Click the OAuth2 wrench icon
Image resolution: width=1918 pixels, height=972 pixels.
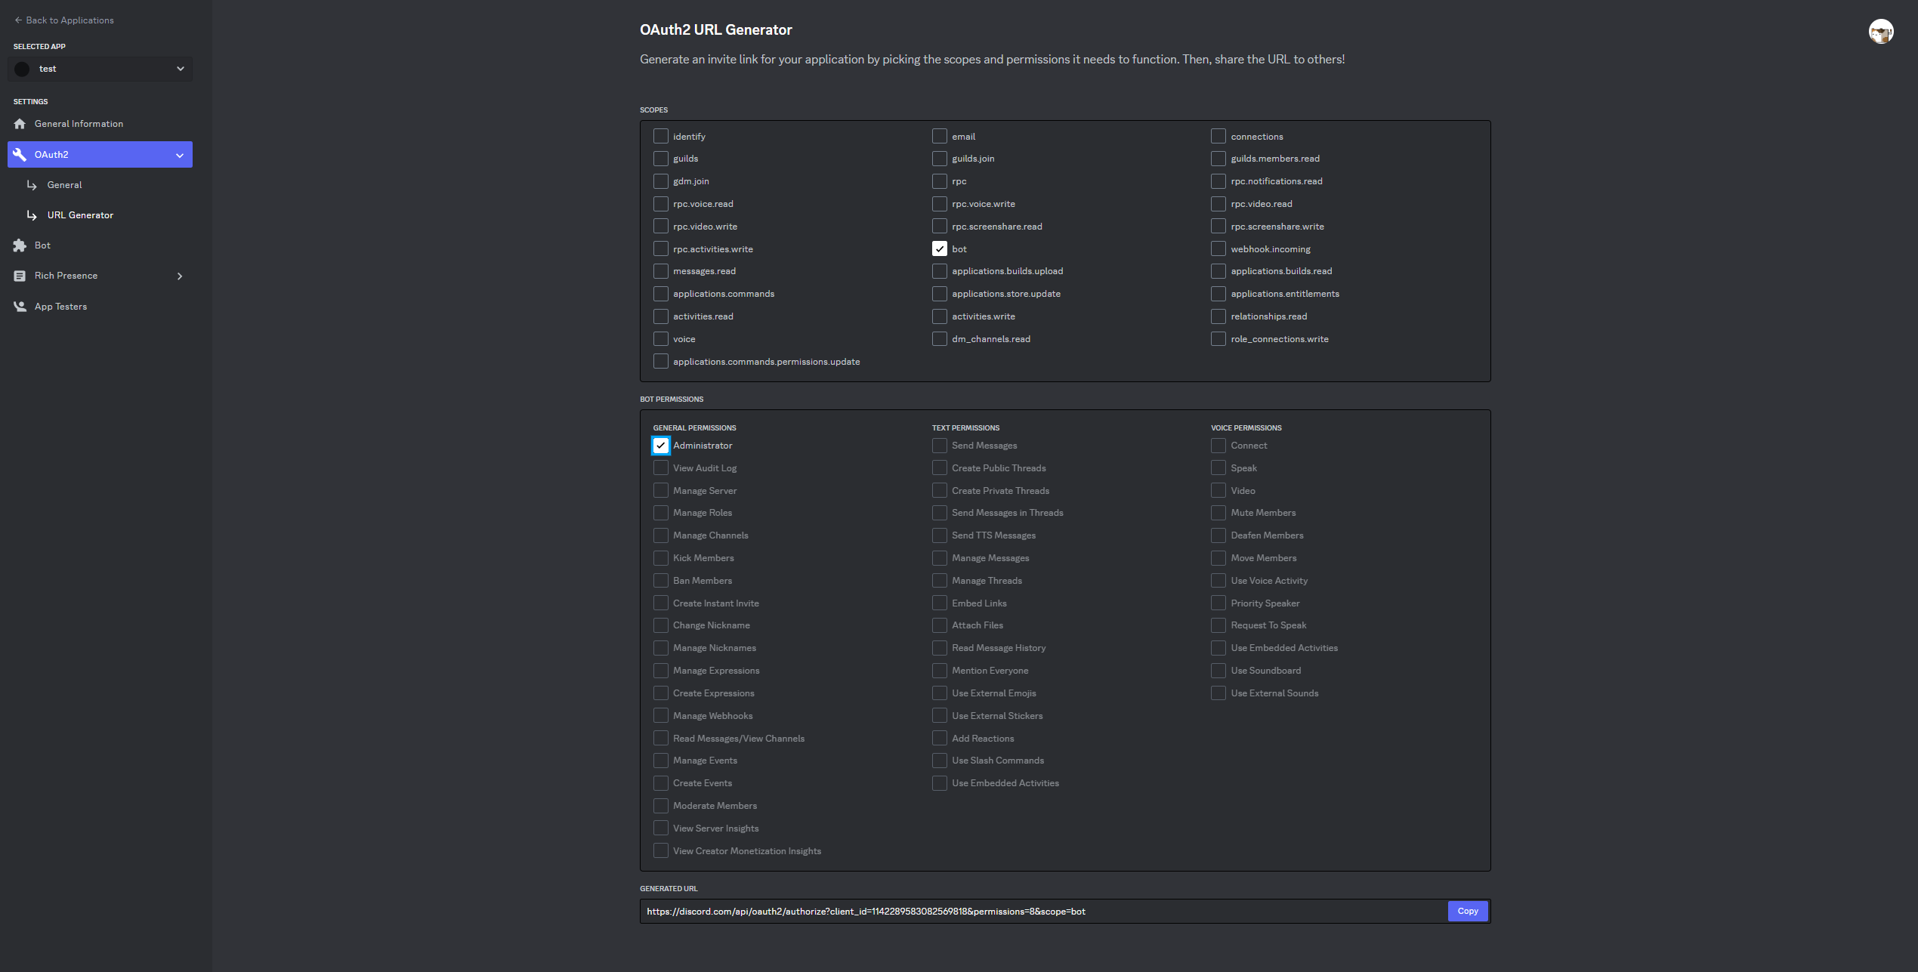(20, 155)
